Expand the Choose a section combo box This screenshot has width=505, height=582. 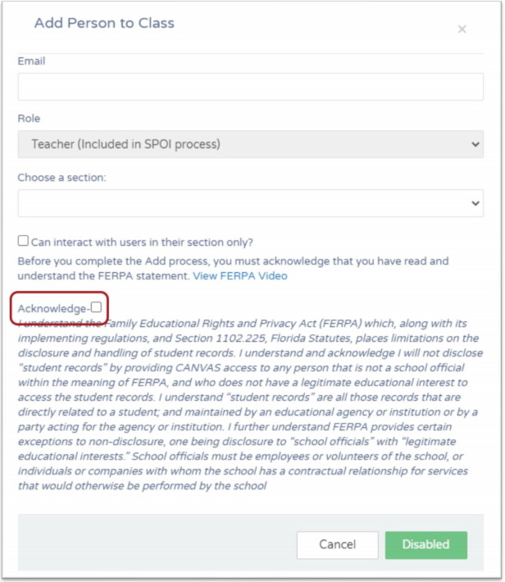click(x=251, y=203)
